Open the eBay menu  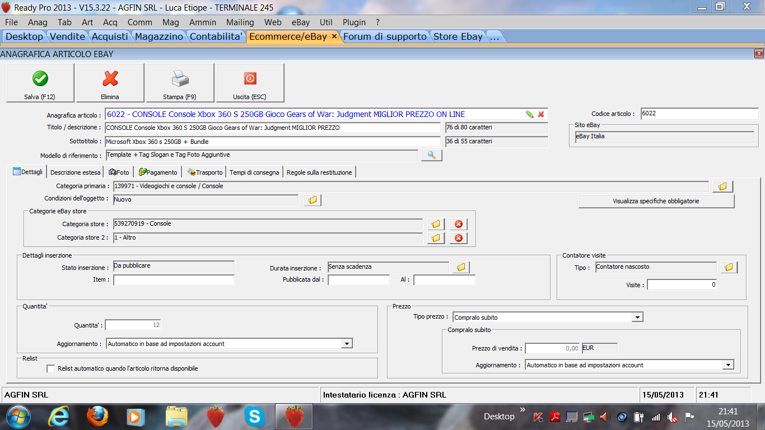pyautogui.click(x=301, y=22)
